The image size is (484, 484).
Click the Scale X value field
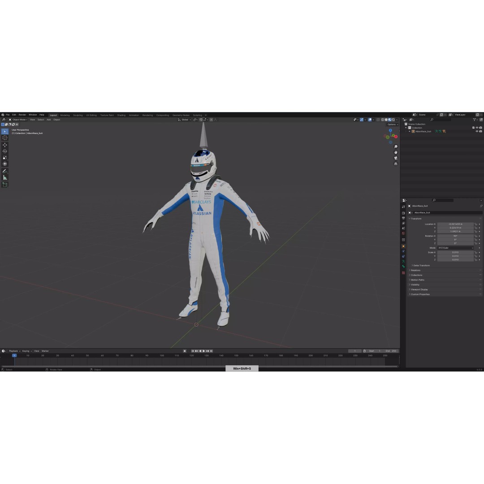click(x=455, y=252)
